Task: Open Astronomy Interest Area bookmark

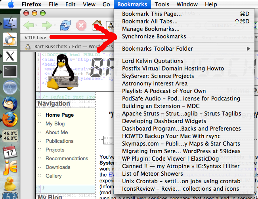Action: coord(184,83)
